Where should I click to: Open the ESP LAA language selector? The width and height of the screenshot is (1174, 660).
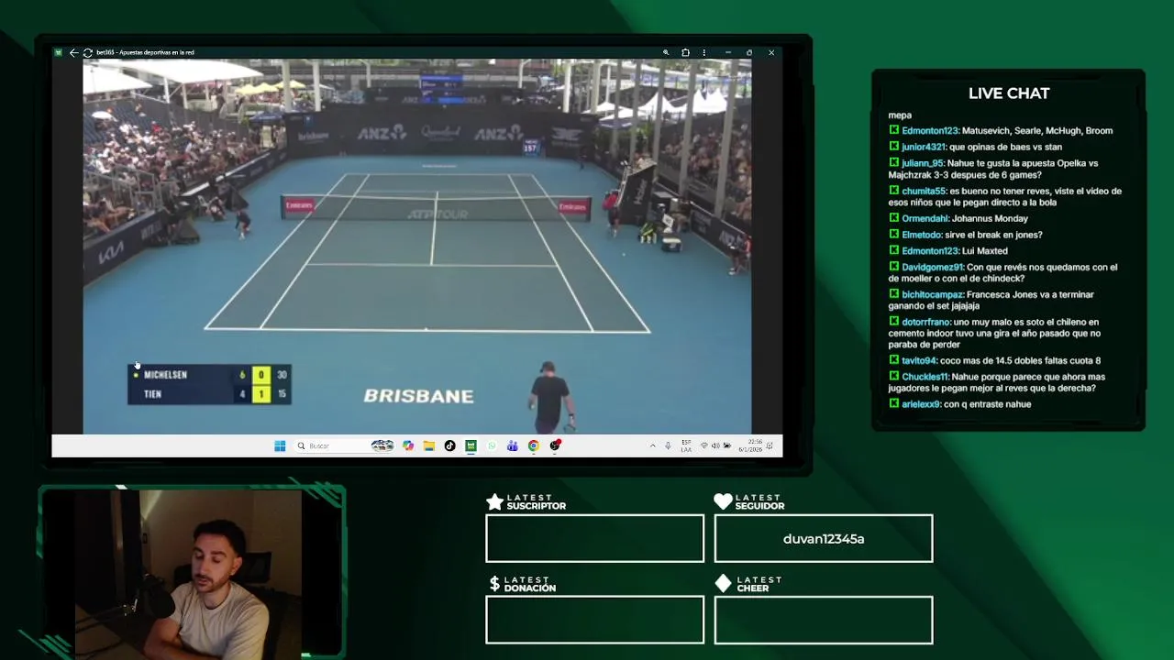click(x=686, y=445)
